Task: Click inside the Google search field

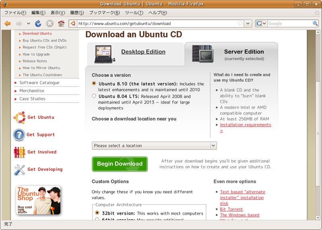Action: tap(290, 23)
